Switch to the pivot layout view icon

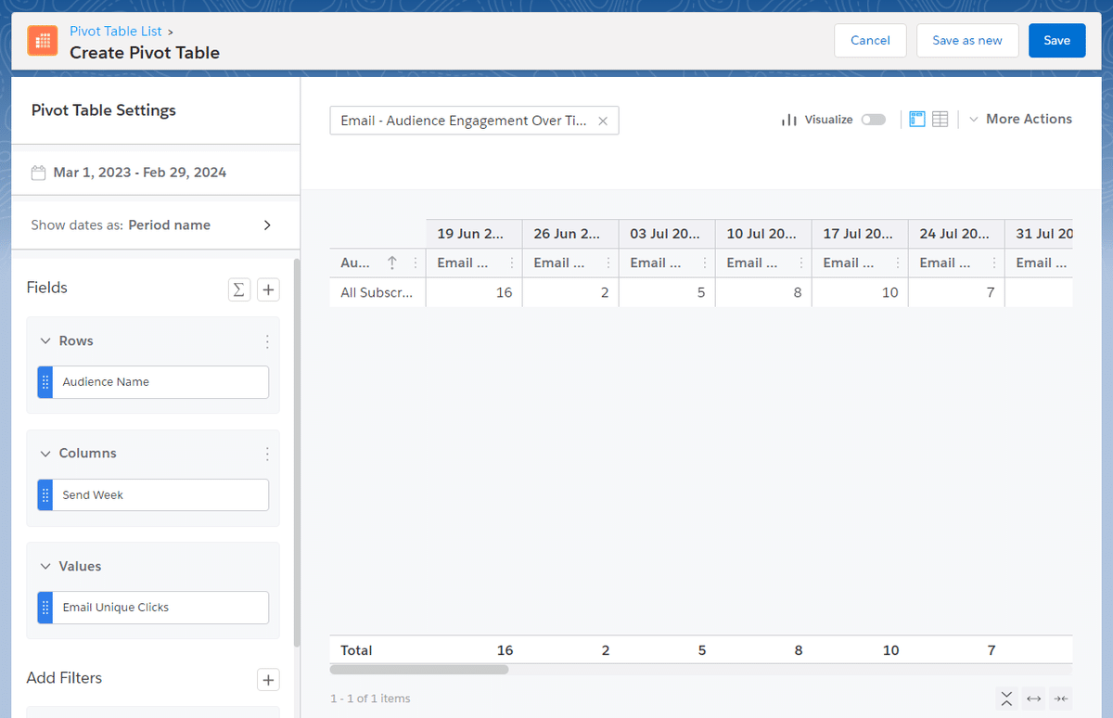pos(917,120)
